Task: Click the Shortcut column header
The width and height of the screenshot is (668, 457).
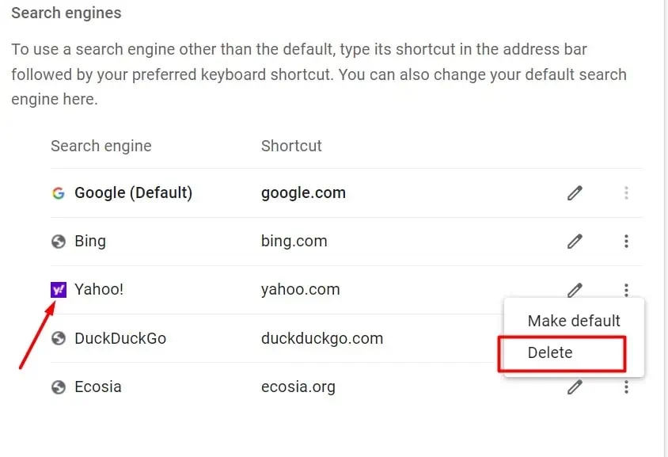Action: point(291,146)
